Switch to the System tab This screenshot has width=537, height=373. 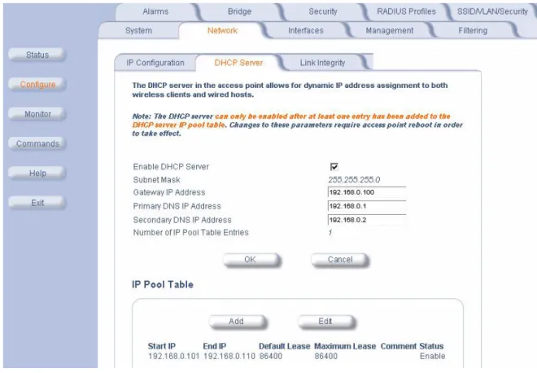click(x=138, y=30)
